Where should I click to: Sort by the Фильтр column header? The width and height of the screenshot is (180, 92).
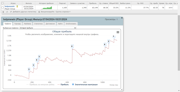tap(29, 3)
